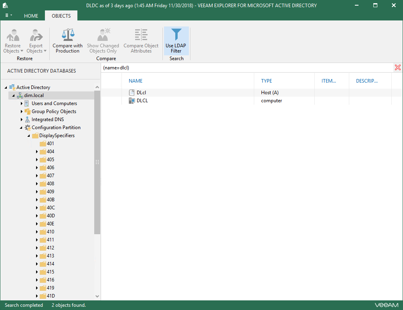Image resolution: width=403 pixels, height=310 pixels.
Task: Sort by the NAME column header
Action: point(136,81)
